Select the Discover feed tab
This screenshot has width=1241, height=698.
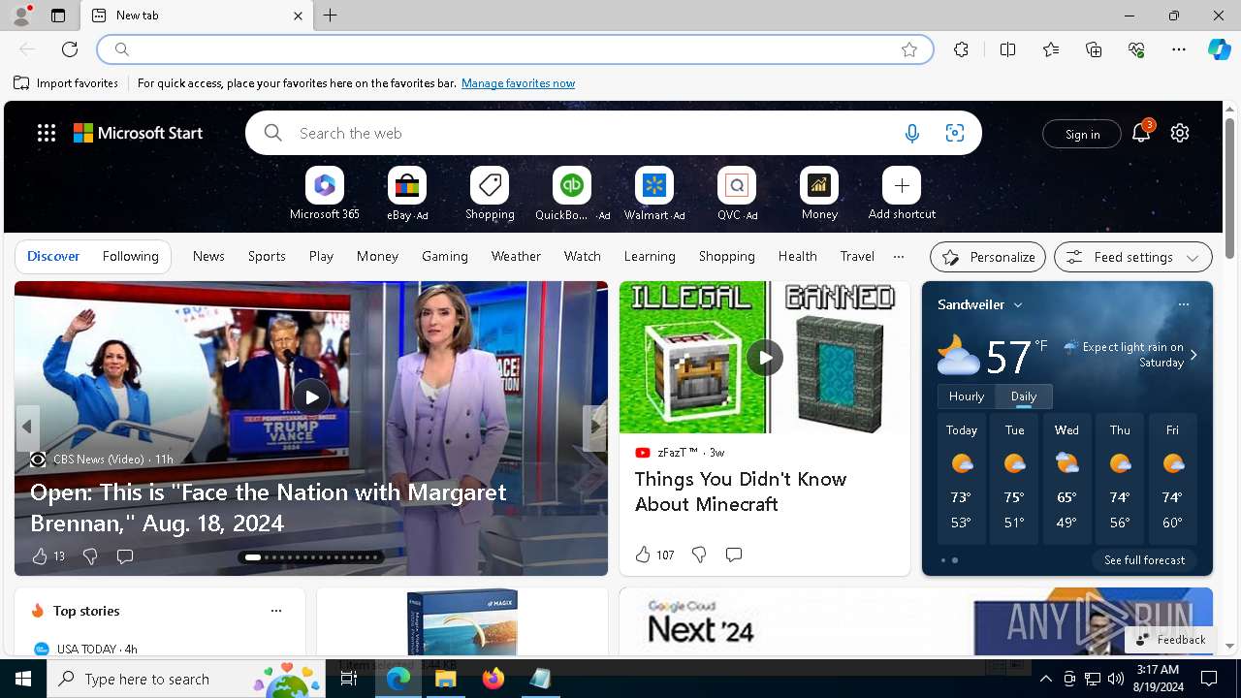53,256
